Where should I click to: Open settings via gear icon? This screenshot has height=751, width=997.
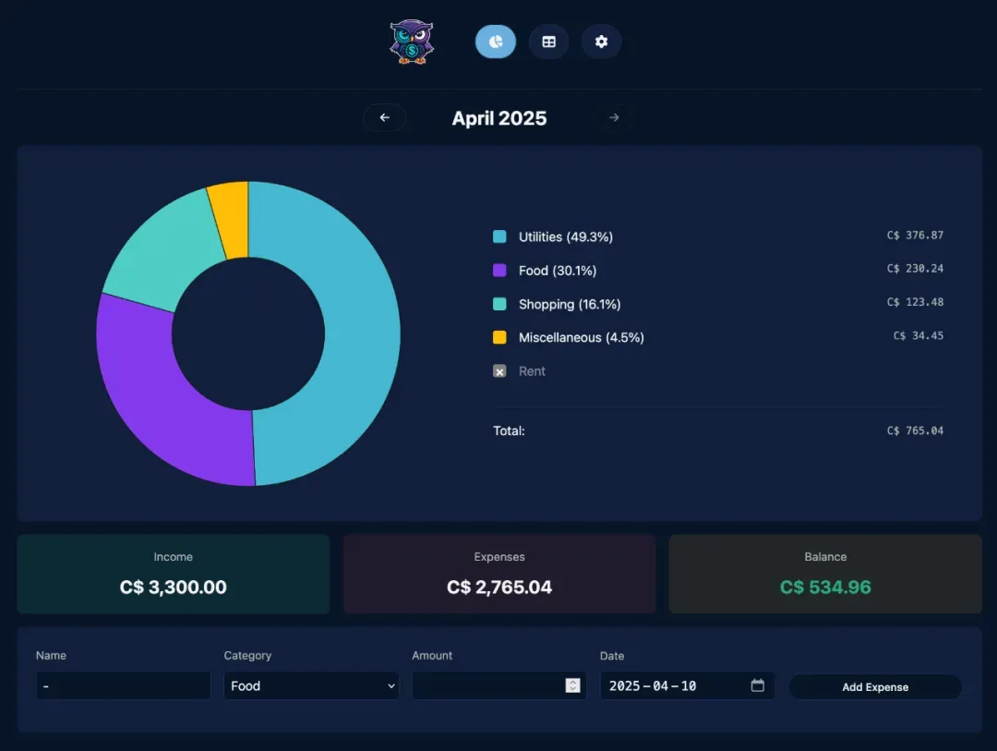(601, 42)
